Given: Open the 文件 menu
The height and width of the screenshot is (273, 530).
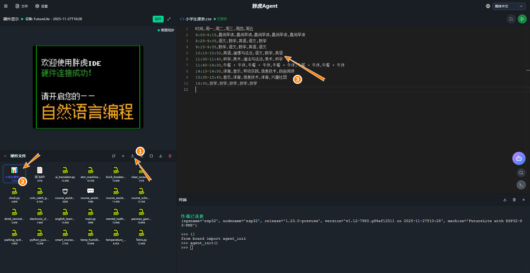Looking at the screenshot, I should [x=22, y=6].
